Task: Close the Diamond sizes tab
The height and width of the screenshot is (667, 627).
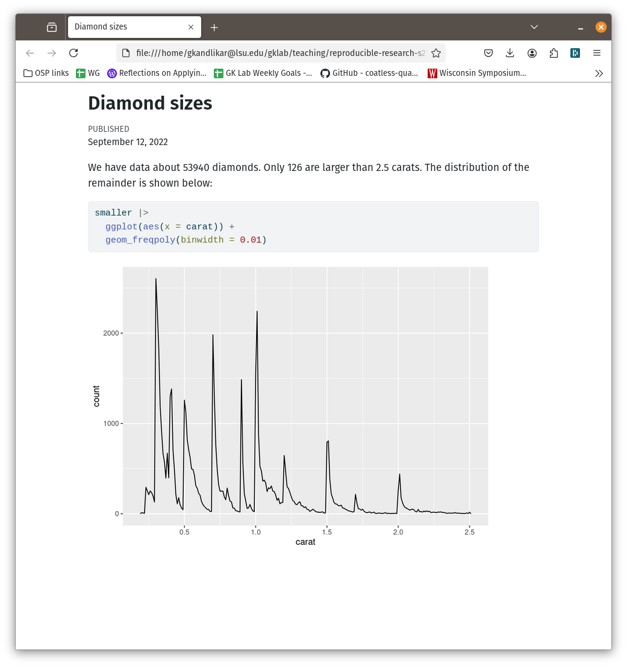Action: pos(192,27)
